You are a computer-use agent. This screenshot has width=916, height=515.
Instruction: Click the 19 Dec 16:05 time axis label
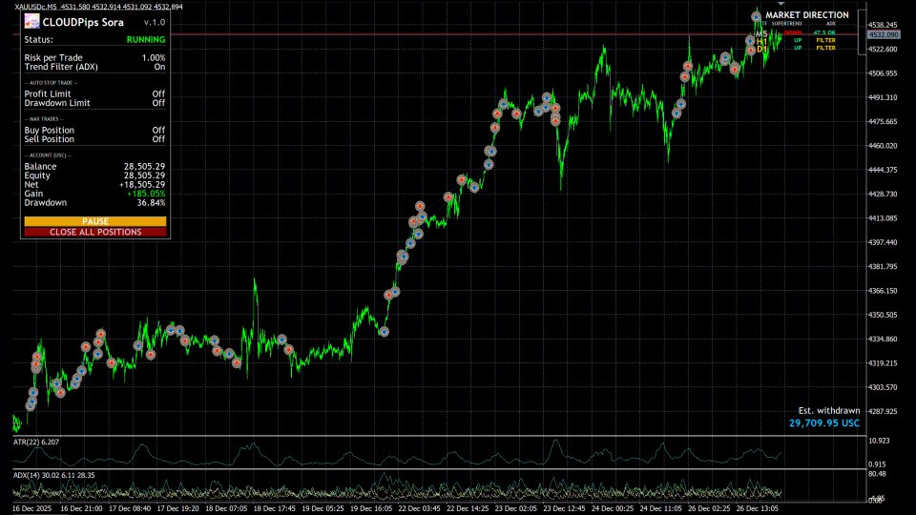point(371,508)
